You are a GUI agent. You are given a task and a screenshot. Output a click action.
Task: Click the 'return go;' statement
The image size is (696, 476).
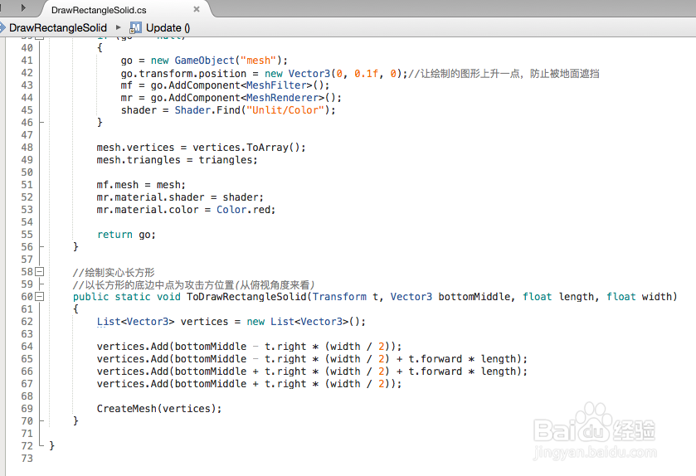tap(126, 235)
